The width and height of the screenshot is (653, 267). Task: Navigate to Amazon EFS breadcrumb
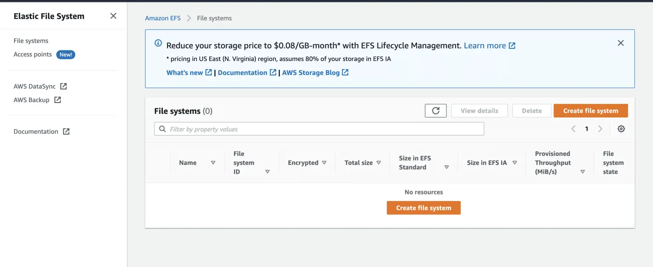coord(163,18)
